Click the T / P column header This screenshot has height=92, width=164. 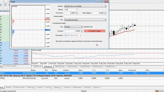pyautogui.click(x=107, y=70)
